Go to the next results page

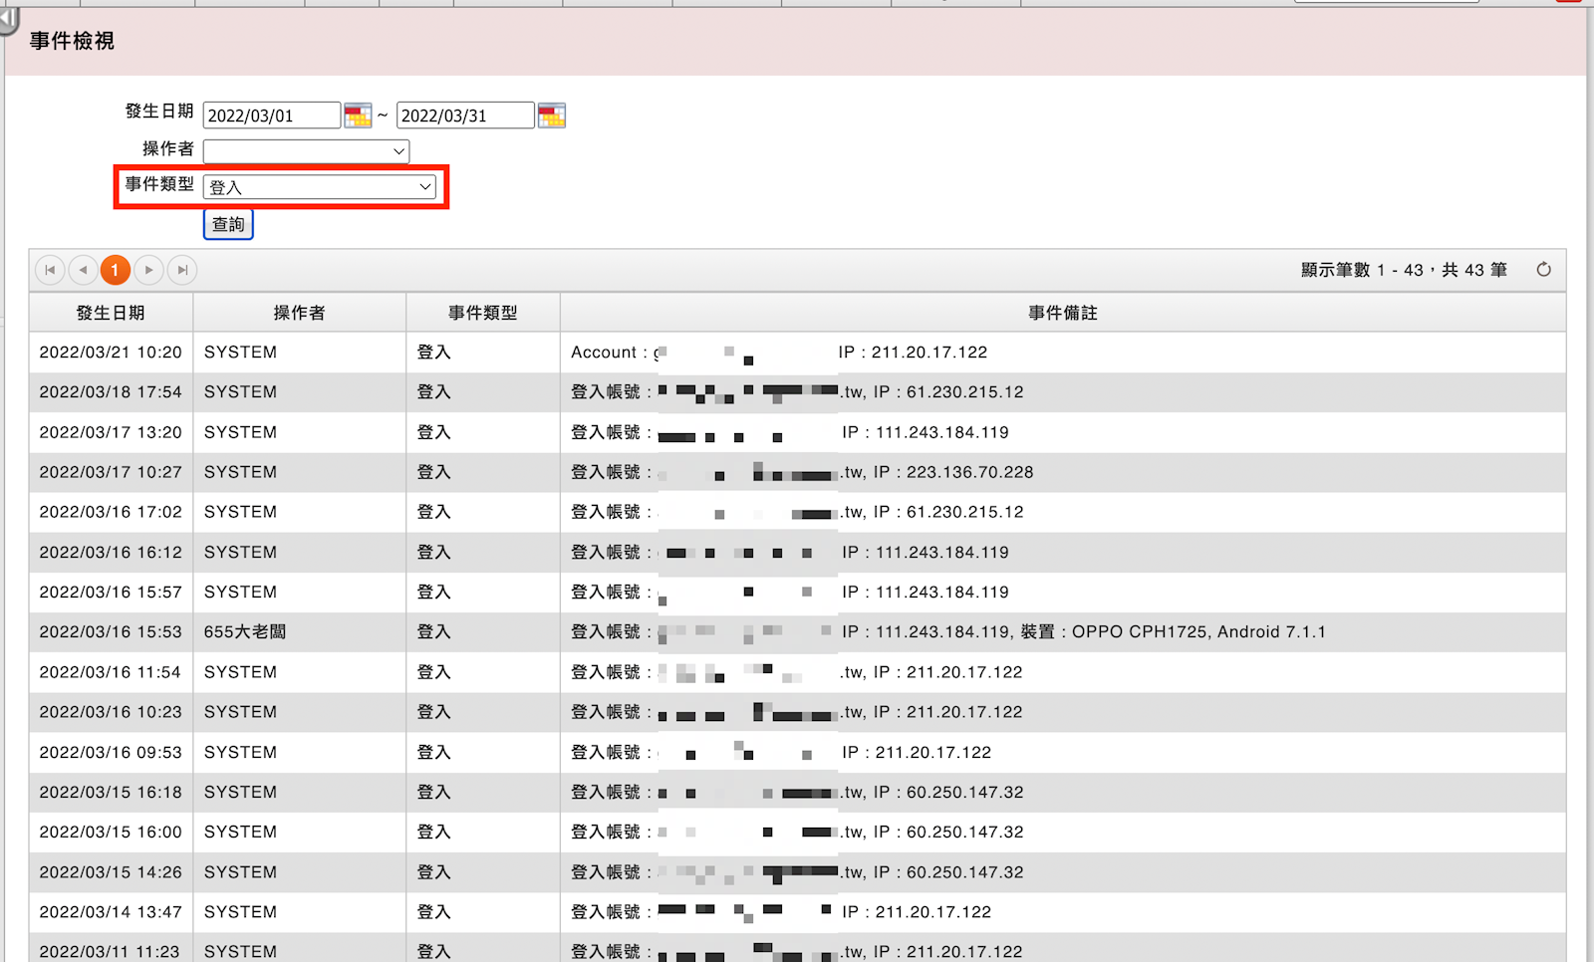tap(148, 270)
